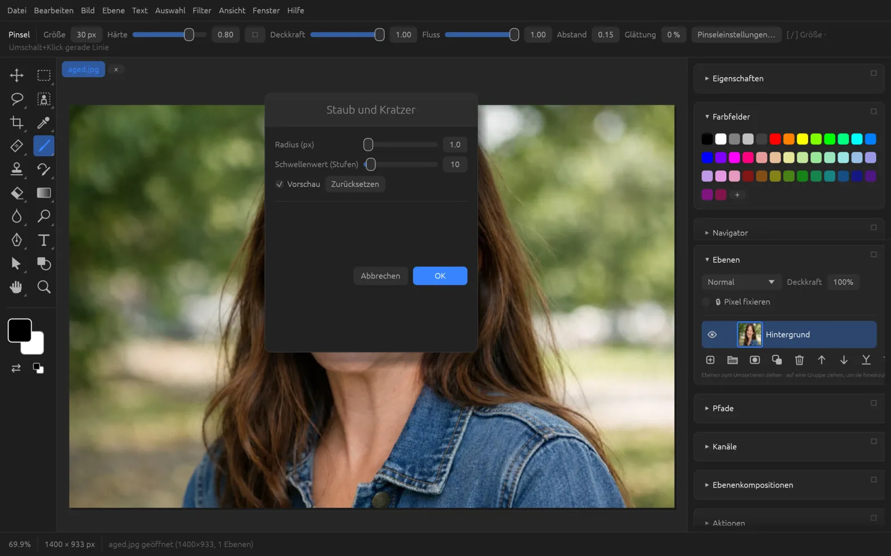Screen dimensions: 891x556
Task: Click the Radius (px) slider handle
Action: (368, 145)
